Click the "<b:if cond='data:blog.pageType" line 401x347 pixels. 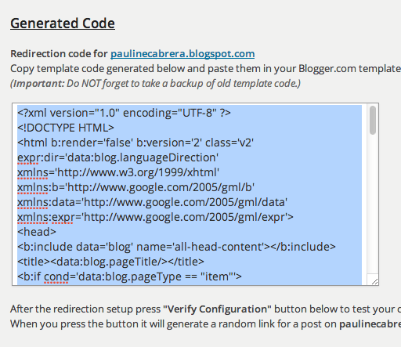(129, 277)
